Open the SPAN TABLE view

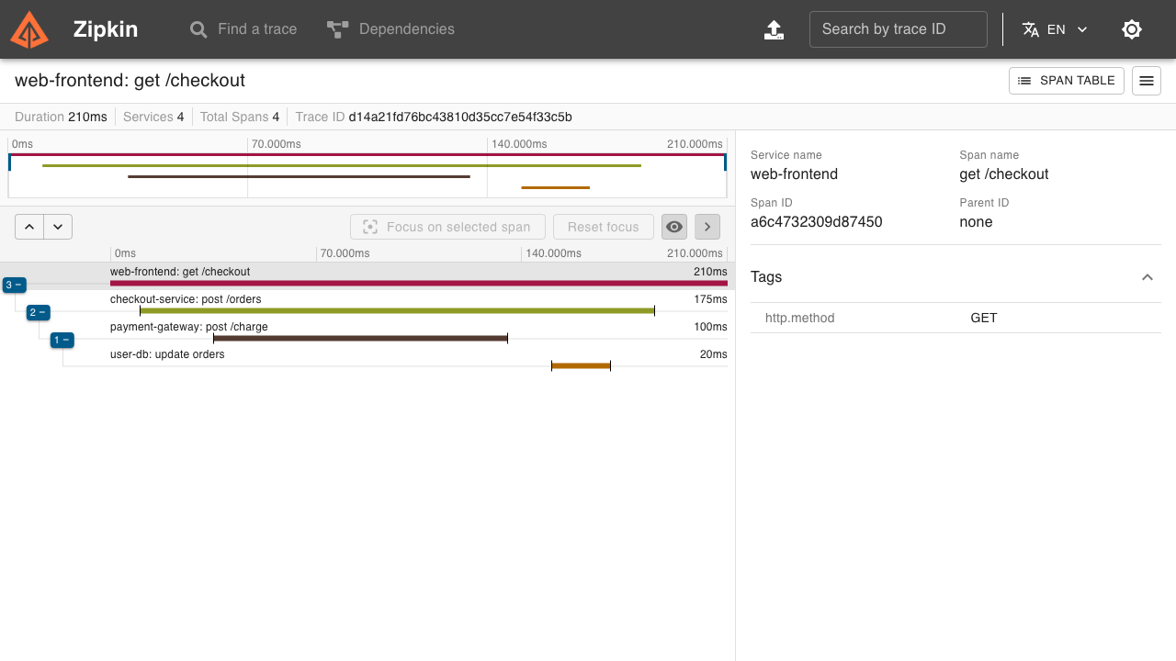tap(1067, 81)
